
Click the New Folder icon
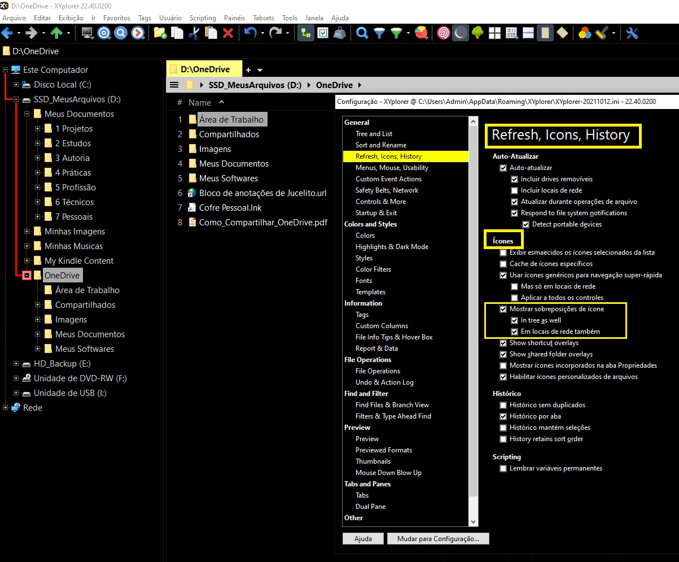click(x=160, y=33)
